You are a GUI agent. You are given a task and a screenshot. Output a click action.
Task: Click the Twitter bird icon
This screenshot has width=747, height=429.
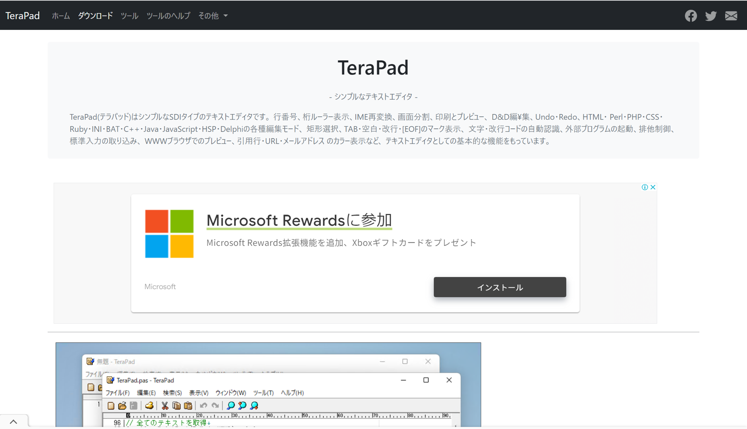710,16
